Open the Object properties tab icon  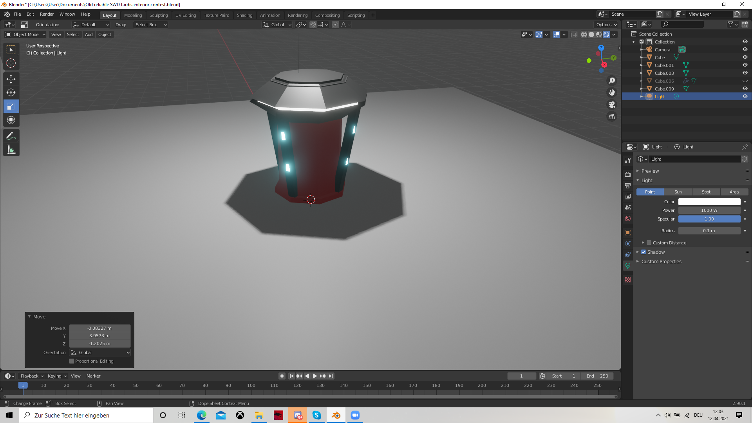pos(628,233)
